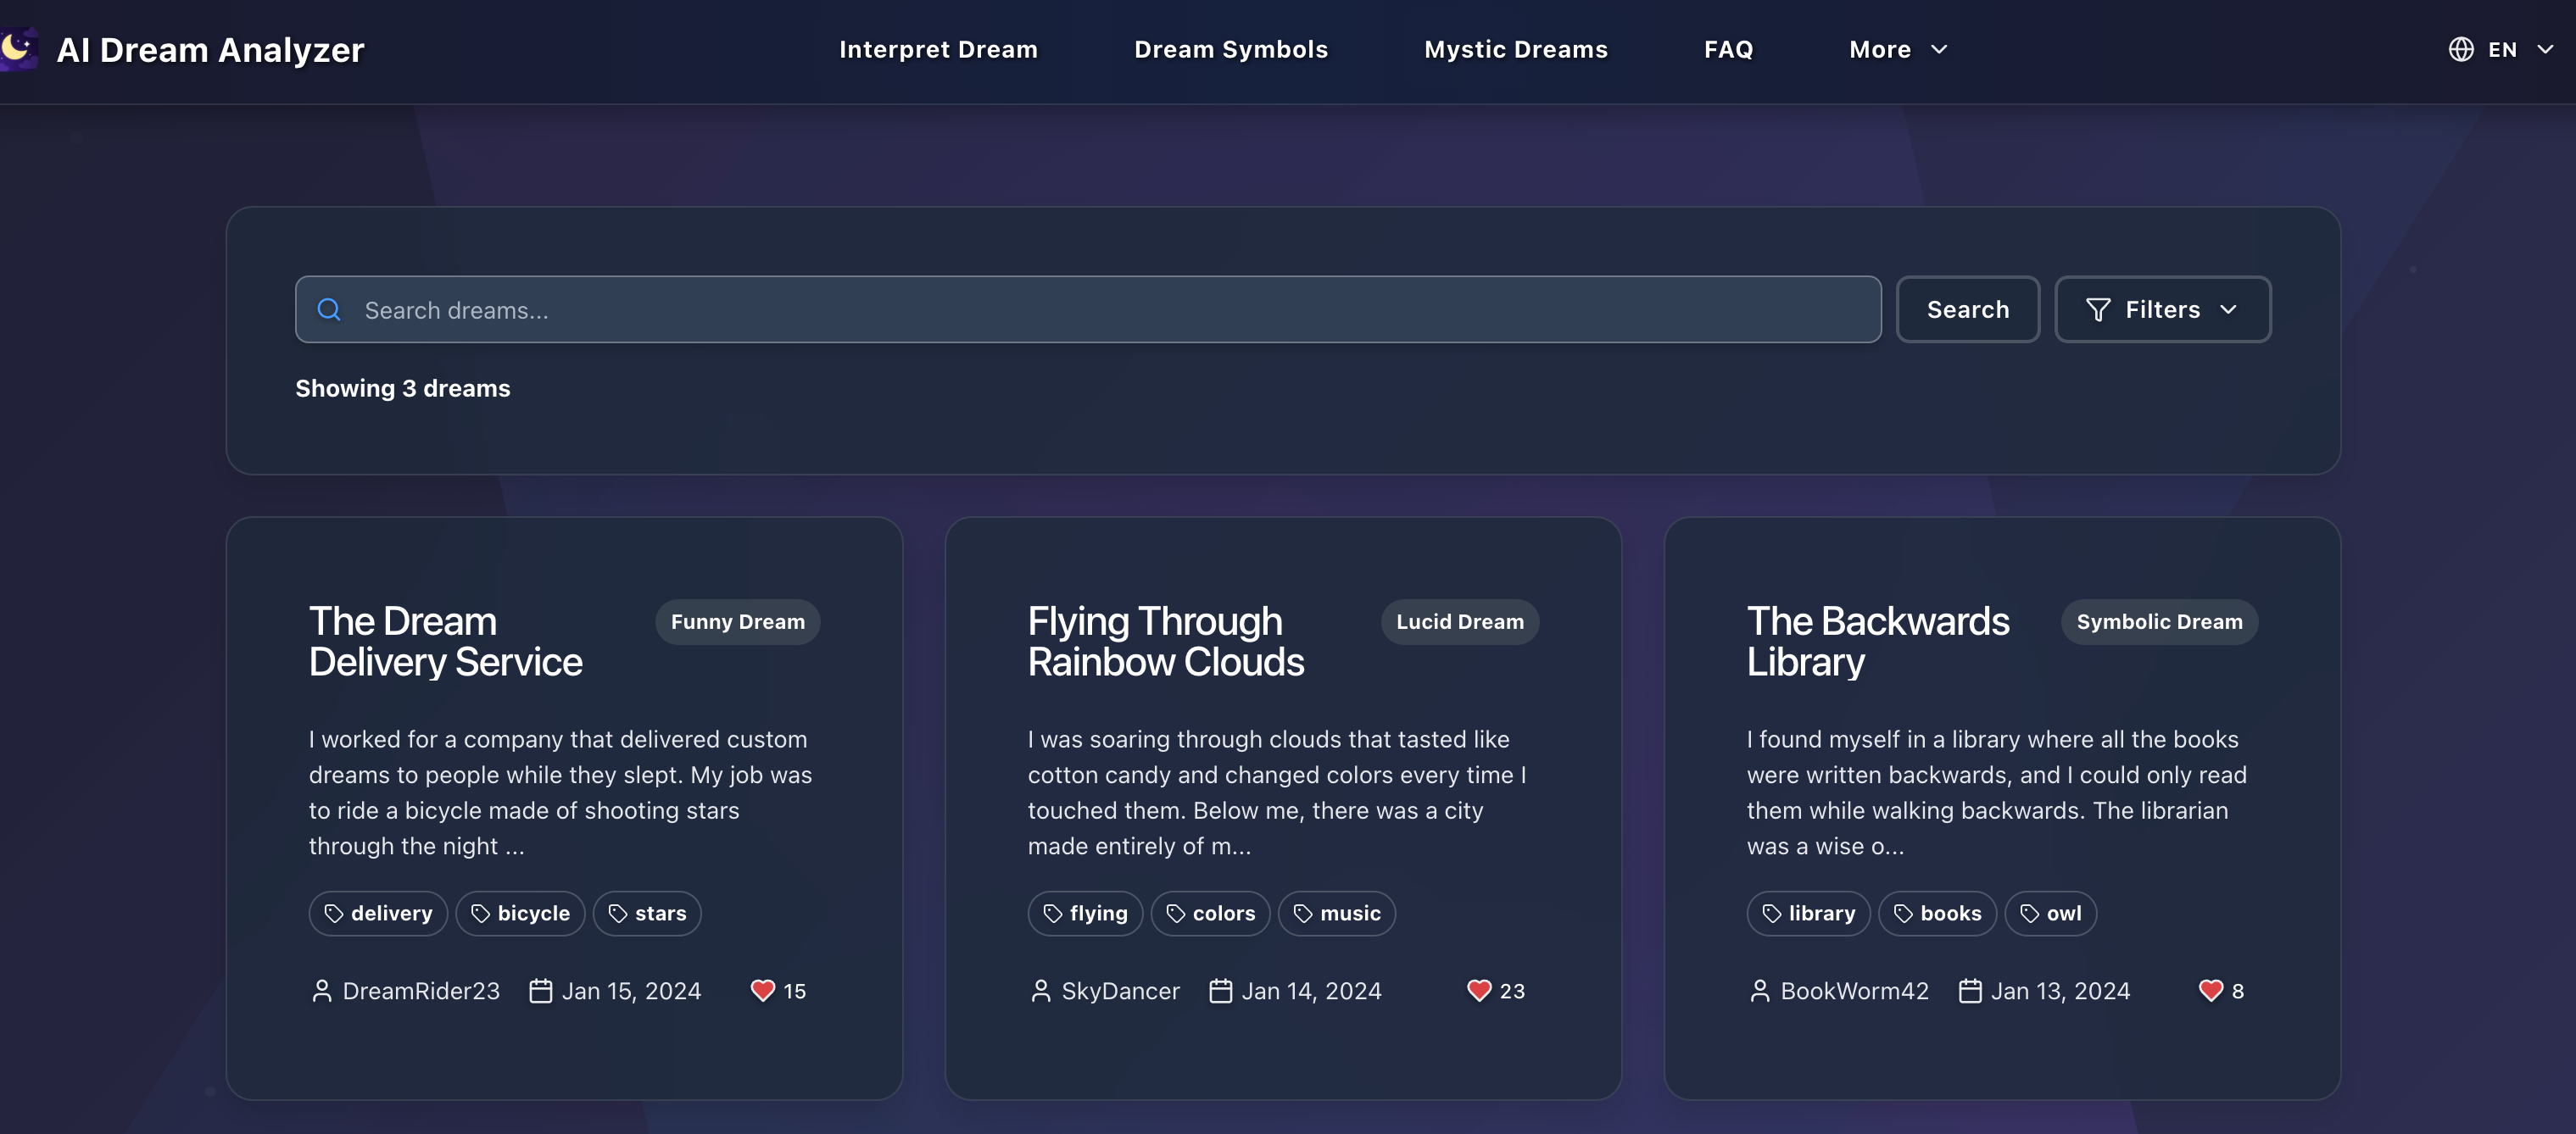The image size is (2576, 1134).
Task: Read the 'I was soaring through clouds' excerpt
Action: (1278, 792)
